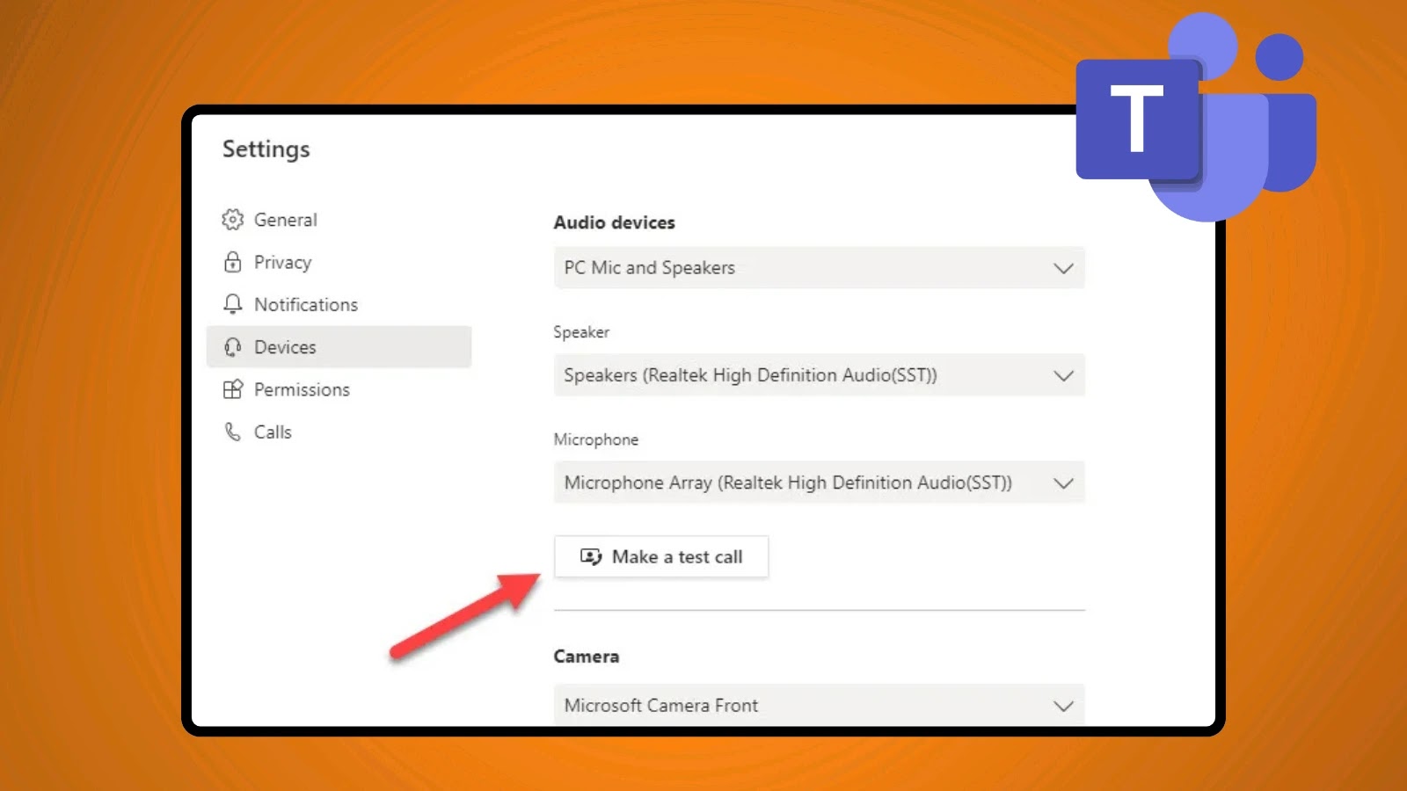
Task: Click the General gear icon
Action: point(232,220)
